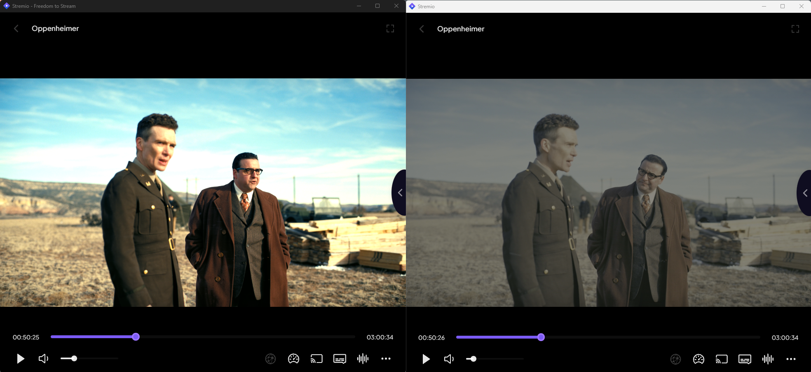Viewport: 811px width, 372px height.
Task: Cast video from left Stremio window
Action: coord(316,359)
